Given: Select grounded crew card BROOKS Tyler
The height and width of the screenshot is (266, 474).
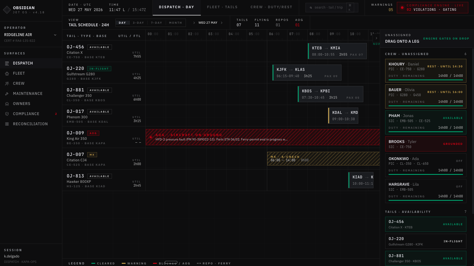Looking at the screenshot, I should 426,144.
